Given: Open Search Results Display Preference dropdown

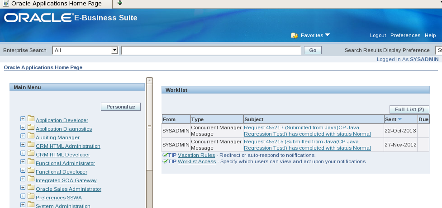Looking at the screenshot, I should 439,50.
